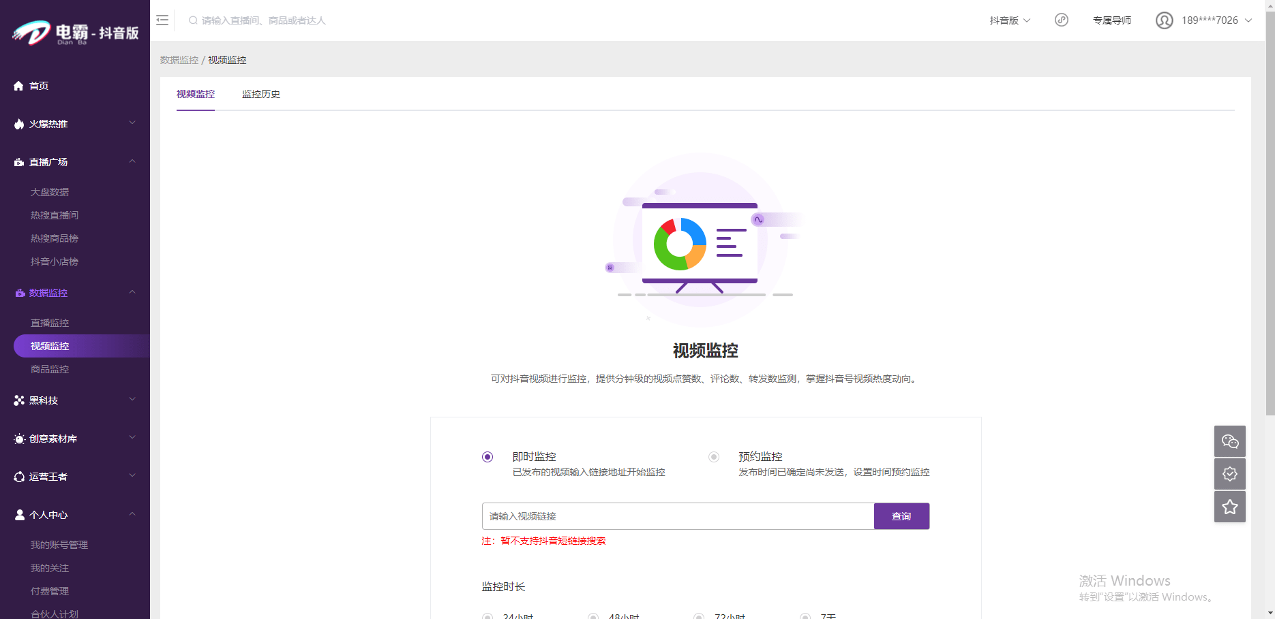The width and height of the screenshot is (1275, 619).
Task: Select the 即时监控 radio button
Action: tap(487, 457)
